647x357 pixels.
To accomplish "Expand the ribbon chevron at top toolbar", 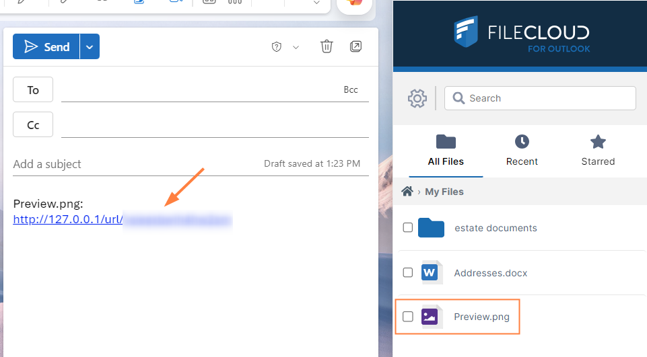I will tap(316, 3).
